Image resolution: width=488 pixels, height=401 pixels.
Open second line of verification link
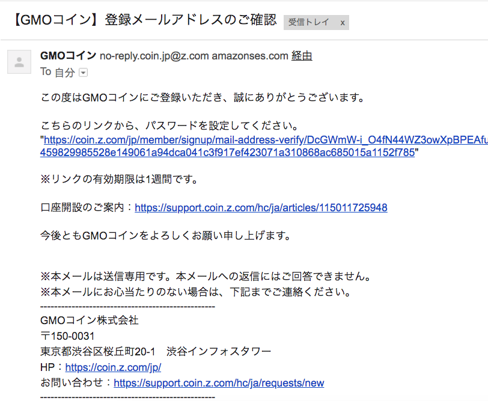point(228,152)
